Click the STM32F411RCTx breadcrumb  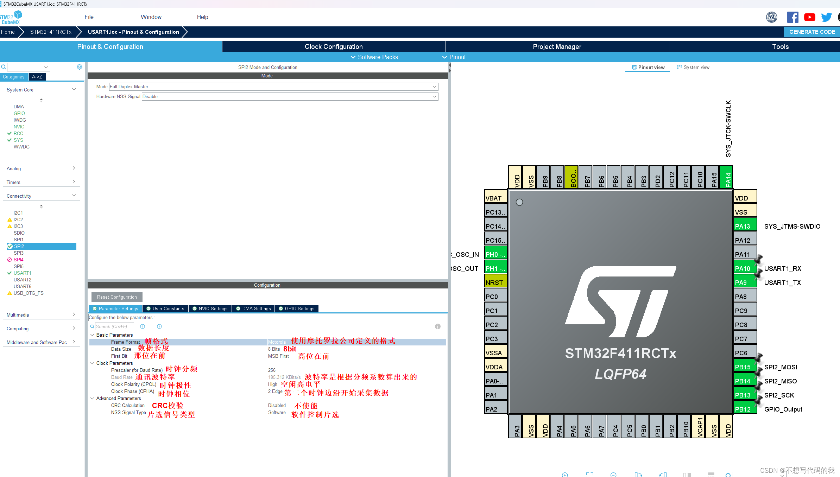pos(51,32)
